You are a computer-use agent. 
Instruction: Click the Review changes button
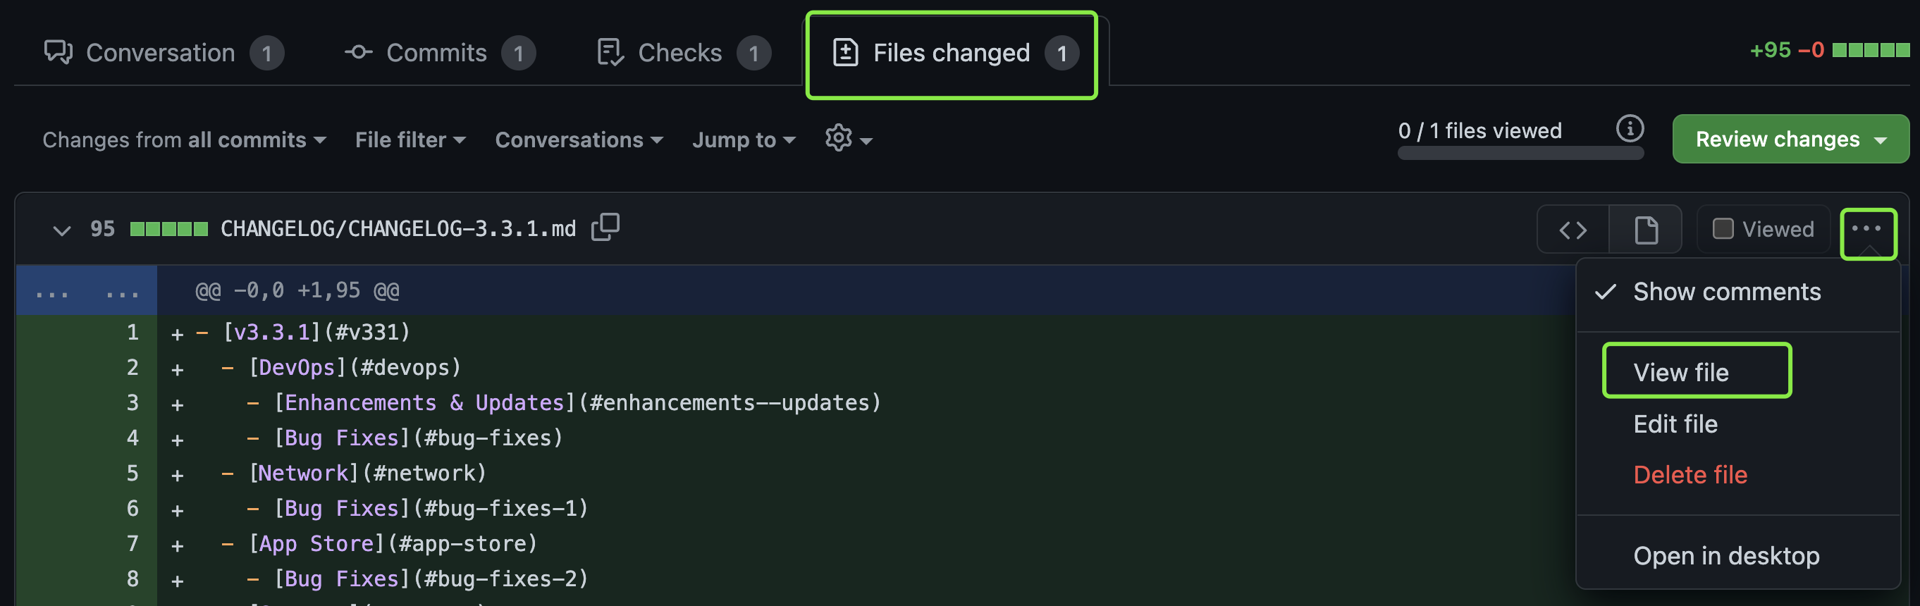pyautogui.click(x=1790, y=139)
